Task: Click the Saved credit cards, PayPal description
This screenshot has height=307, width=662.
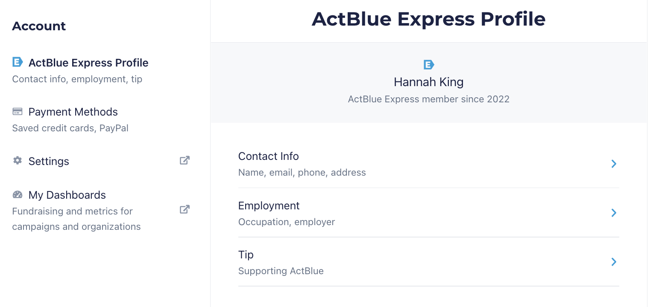Action: [70, 128]
